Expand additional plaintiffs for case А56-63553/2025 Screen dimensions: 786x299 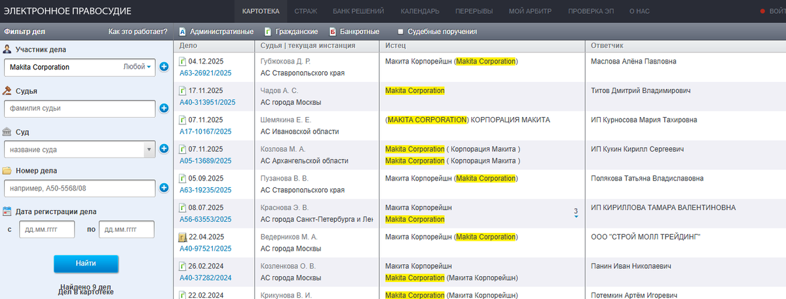(576, 213)
